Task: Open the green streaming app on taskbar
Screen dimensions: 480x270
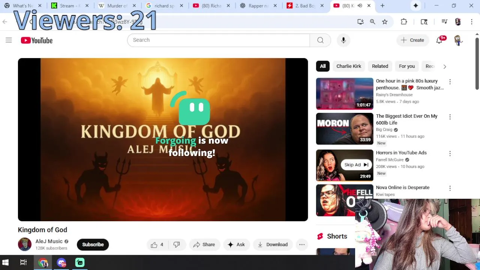Action: pos(80,262)
